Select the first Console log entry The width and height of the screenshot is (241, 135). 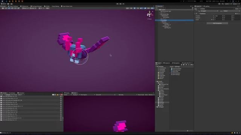pos(31,96)
